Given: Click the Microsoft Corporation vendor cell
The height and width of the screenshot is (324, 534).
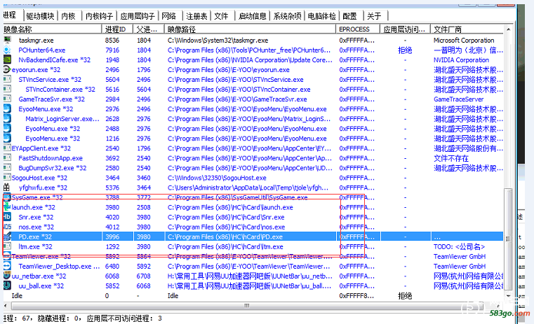Looking at the screenshot, I should 464,40.
